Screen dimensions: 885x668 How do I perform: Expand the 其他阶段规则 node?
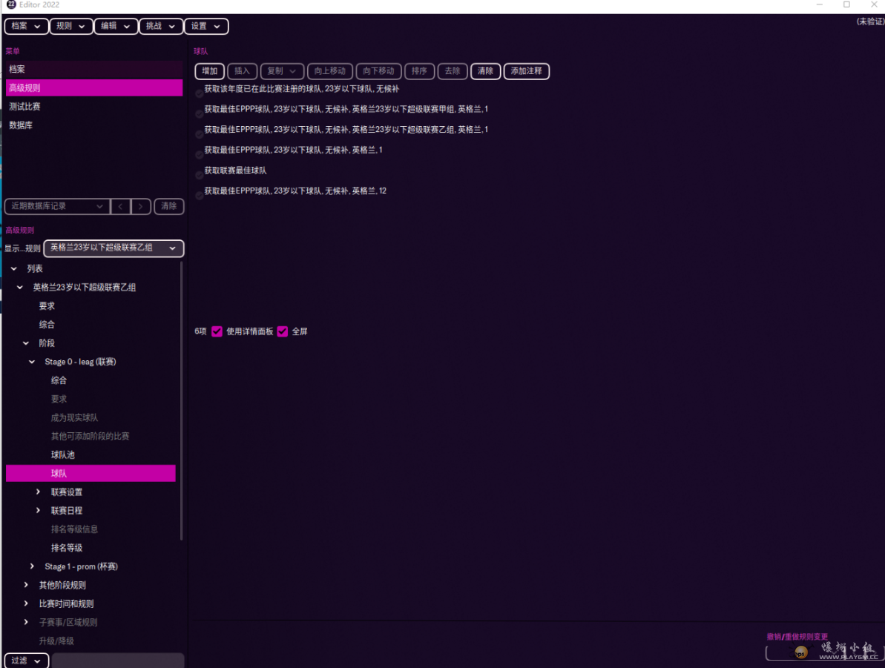tap(26, 586)
